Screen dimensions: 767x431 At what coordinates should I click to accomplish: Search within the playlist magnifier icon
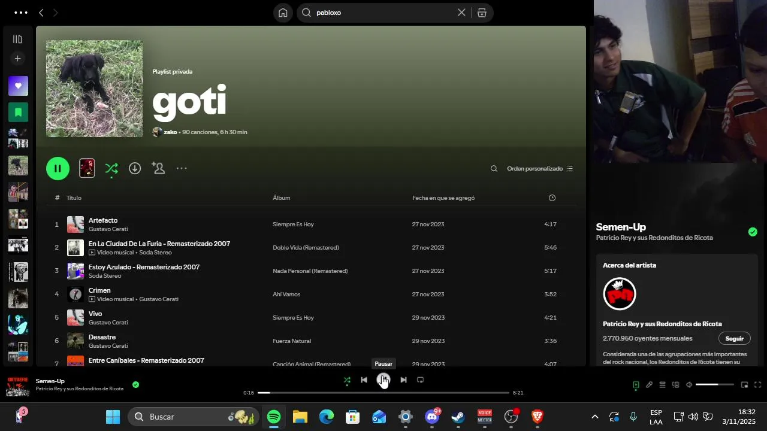click(x=494, y=169)
